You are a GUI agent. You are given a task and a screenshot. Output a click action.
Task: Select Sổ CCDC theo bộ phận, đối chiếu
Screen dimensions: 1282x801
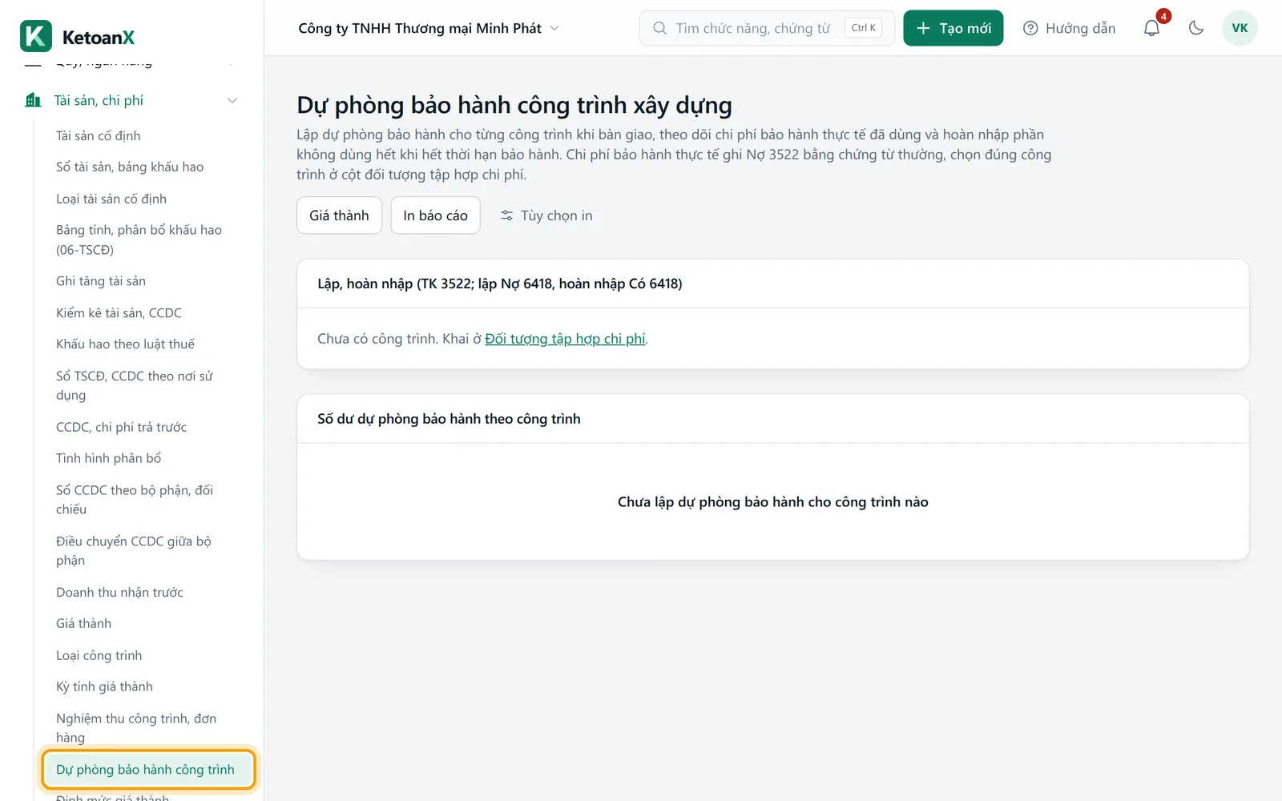coord(135,500)
